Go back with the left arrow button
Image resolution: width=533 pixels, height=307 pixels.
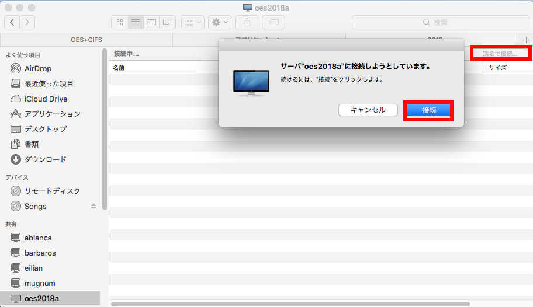tap(12, 22)
